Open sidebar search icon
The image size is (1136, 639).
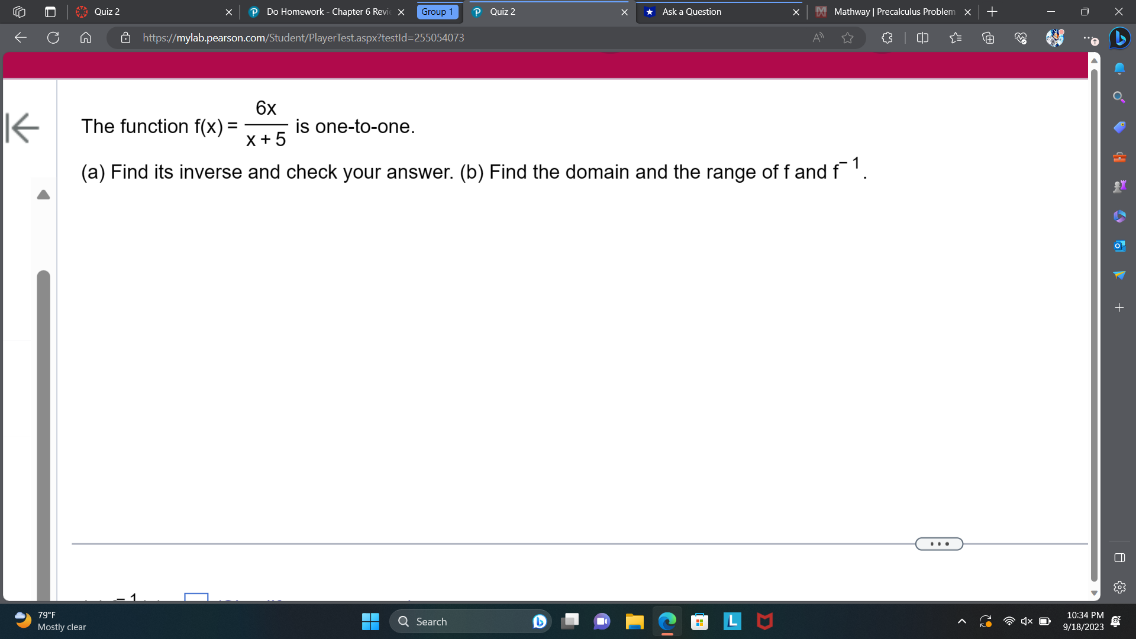coord(1119,96)
